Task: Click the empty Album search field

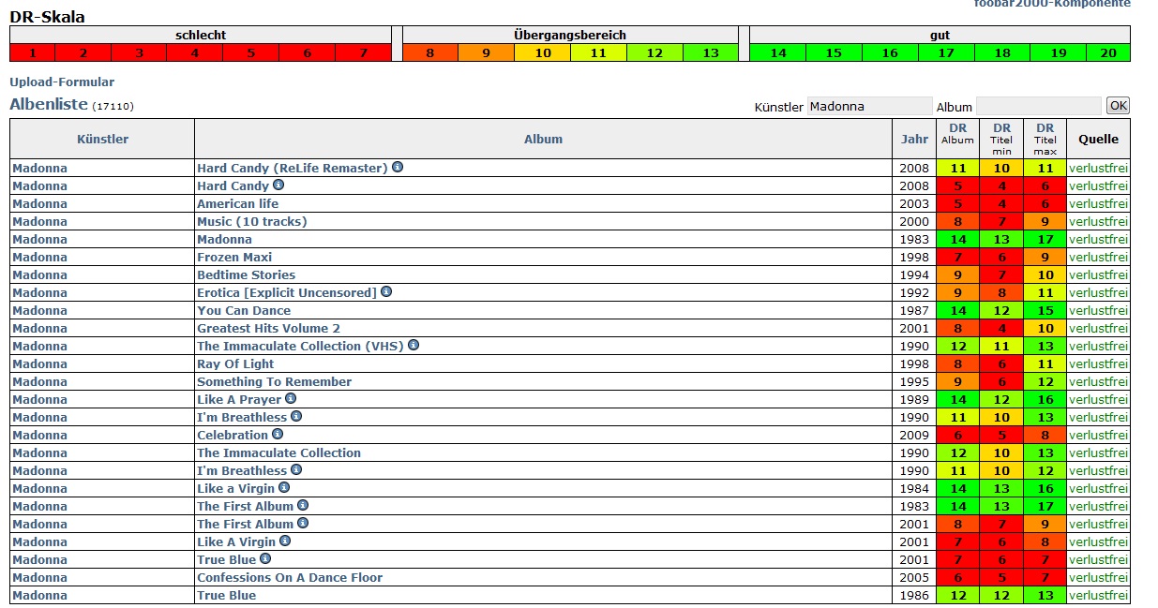Action: click(x=1038, y=106)
